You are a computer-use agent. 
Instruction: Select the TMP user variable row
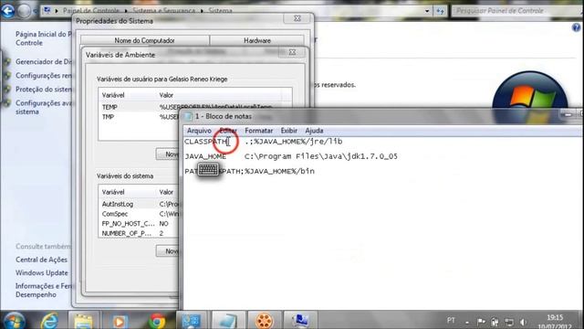(140, 117)
